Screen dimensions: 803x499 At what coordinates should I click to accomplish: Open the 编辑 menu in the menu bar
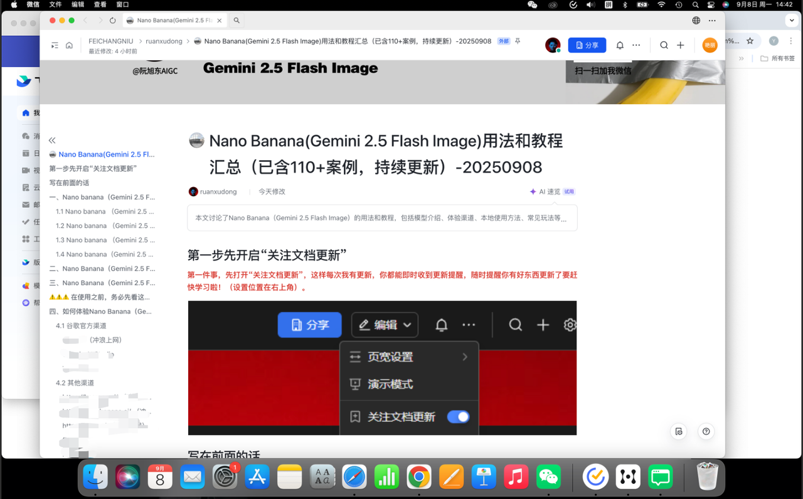click(x=77, y=4)
